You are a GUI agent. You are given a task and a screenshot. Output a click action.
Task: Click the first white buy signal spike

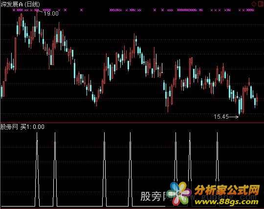[x=37, y=169]
